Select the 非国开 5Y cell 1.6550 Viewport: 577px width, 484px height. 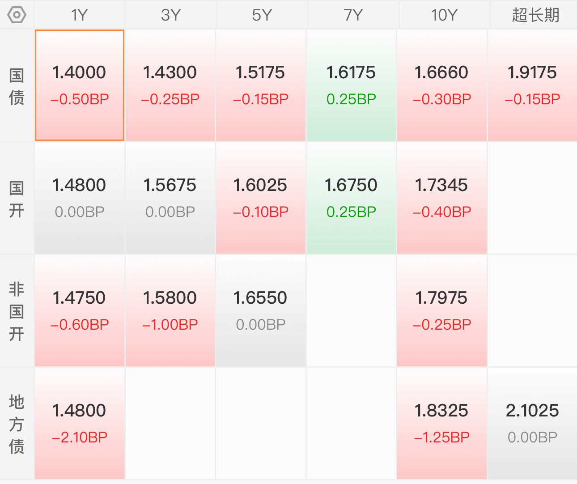click(260, 311)
